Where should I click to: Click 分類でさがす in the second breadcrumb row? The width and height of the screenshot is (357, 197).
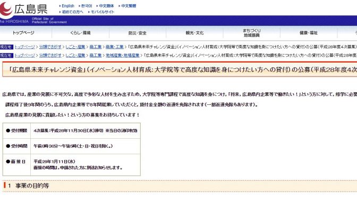coord(50,55)
